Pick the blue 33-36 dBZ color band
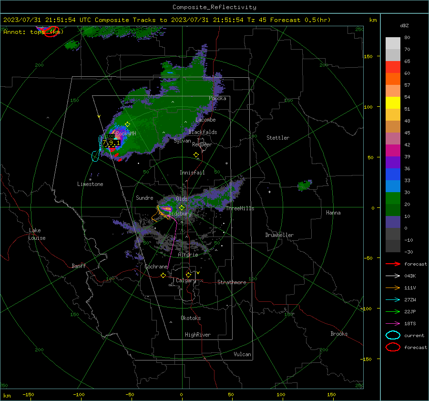The width and height of the screenshot is (429, 401). coord(393,175)
